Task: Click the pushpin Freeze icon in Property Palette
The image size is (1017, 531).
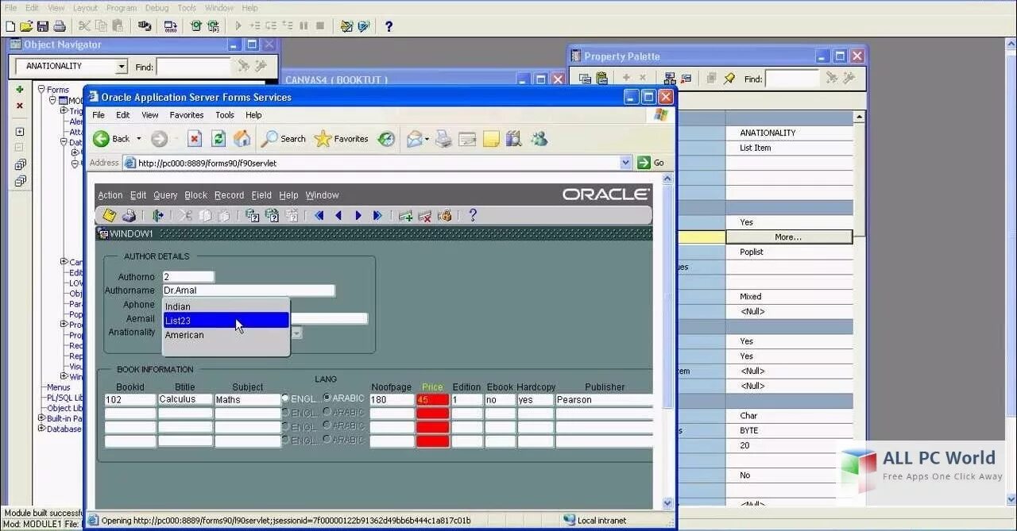Action: (729, 78)
